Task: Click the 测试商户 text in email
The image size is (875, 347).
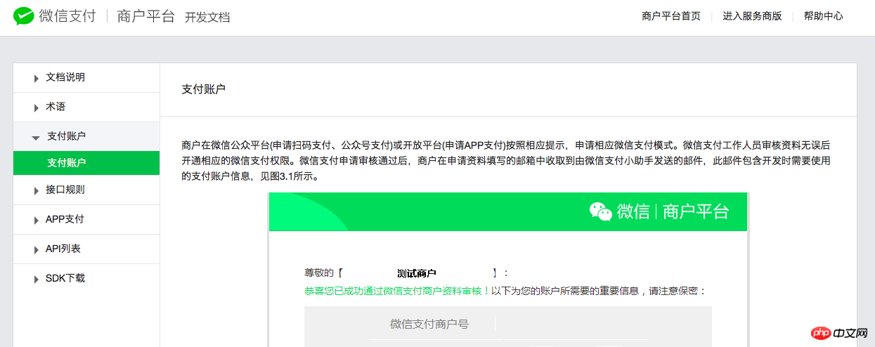Action: point(417,273)
